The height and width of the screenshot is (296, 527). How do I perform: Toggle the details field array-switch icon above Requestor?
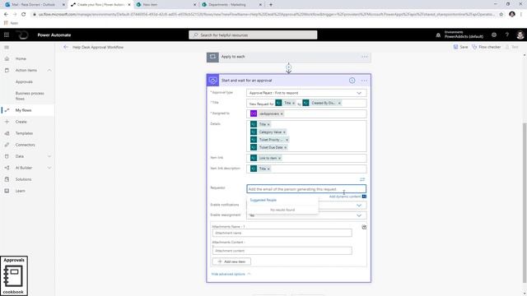tap(362, 179)
